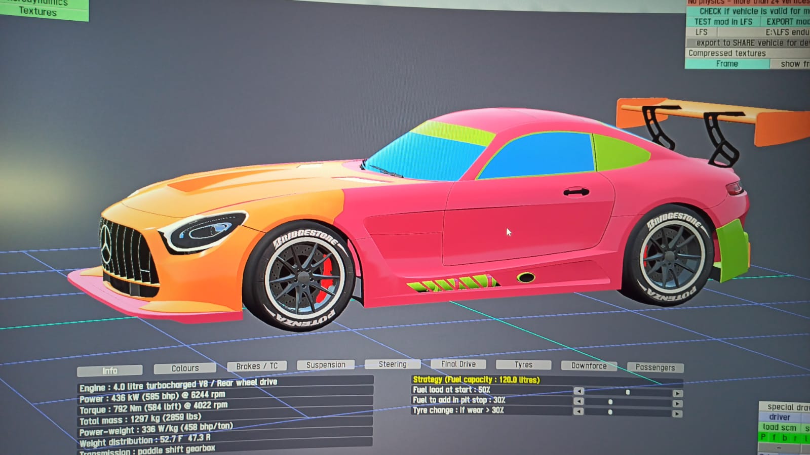Image resolution: width=810 pixels, height=455 pixels.
Task: Click the E:\LFS path field
Action: pos(764,32)
